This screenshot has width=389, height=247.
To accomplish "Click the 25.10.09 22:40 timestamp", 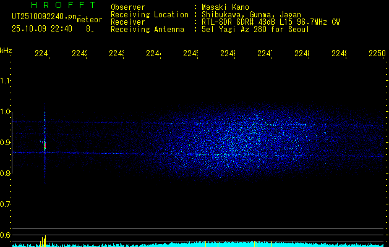I will [42, 28].
